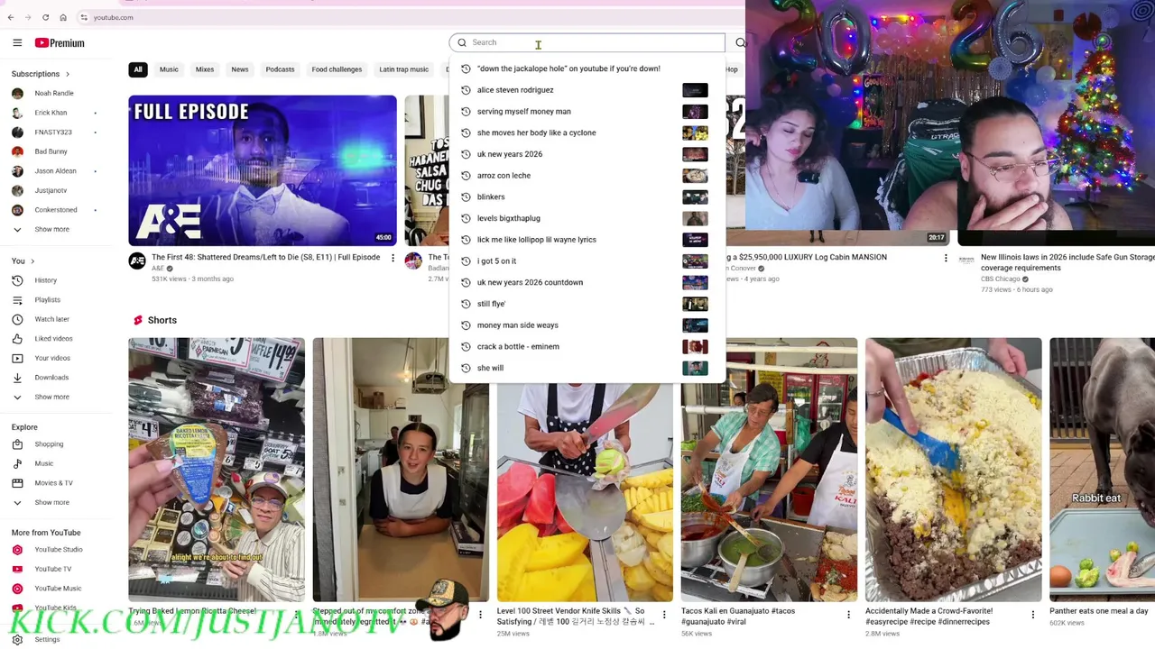Viewport: 1155px width, 649px height.
Task: Select the Podcasts filter chip
Action: [280, 69]
